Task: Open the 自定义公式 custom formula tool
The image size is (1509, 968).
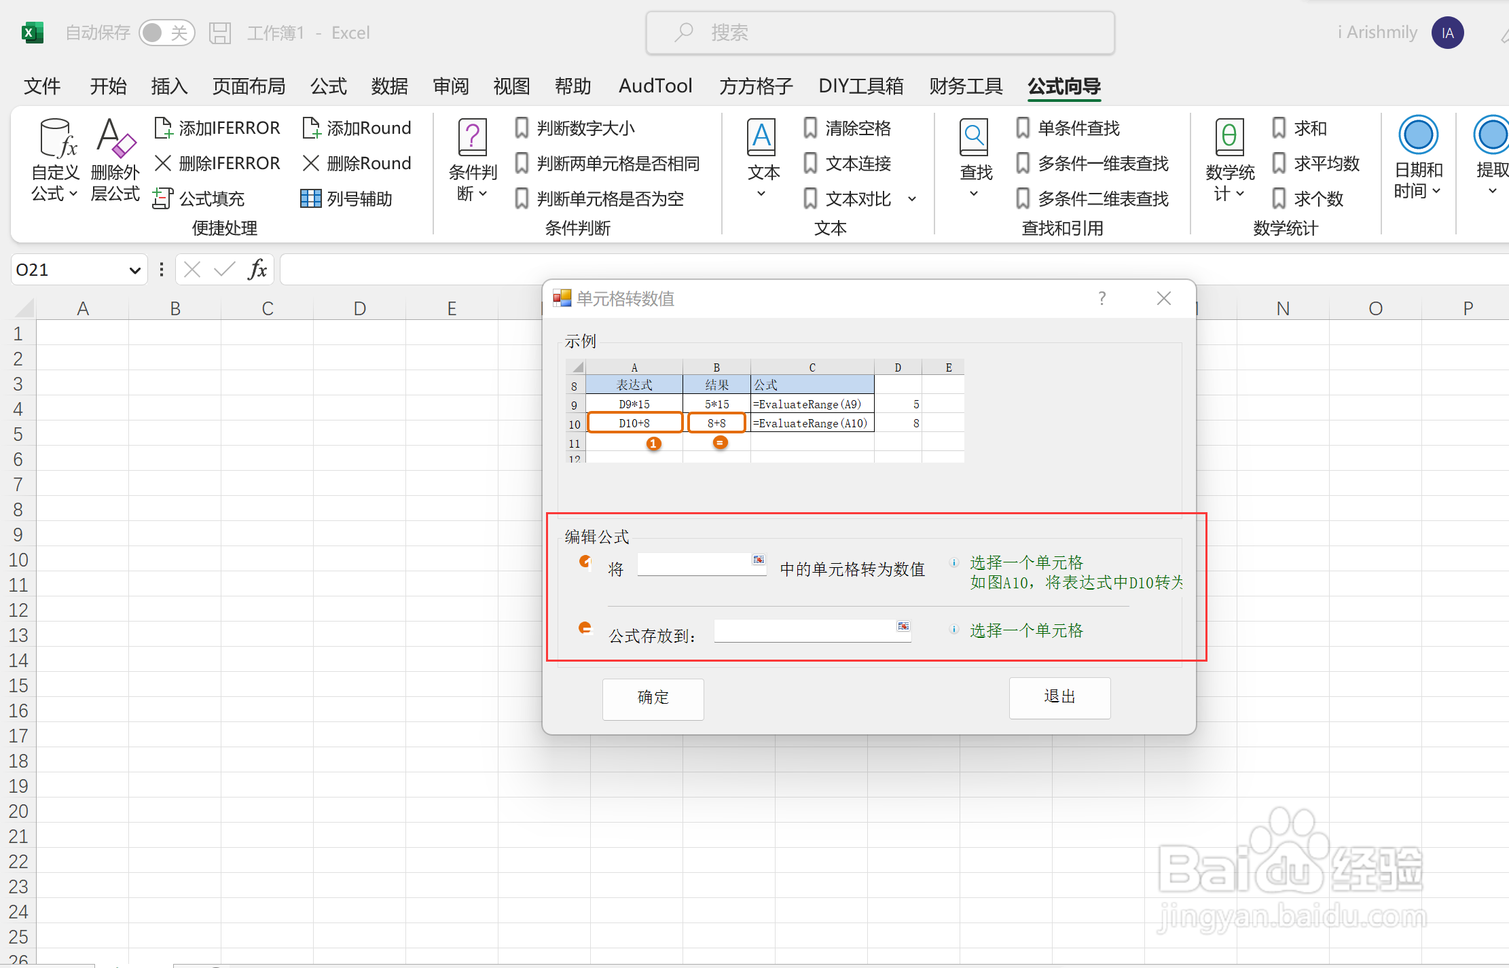Action: click(x=55, y=160)
